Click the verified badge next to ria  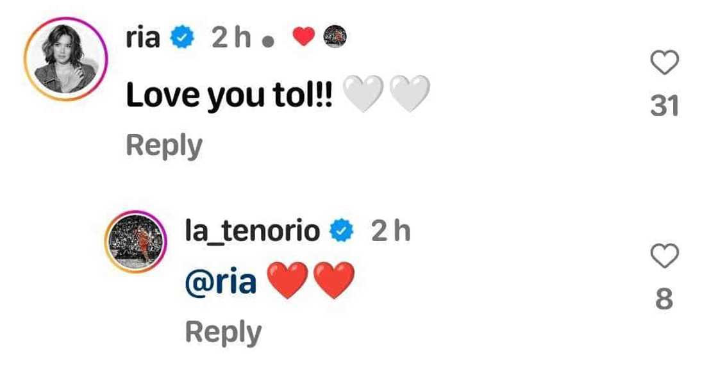pyautogui.click(x=183, y=37)
